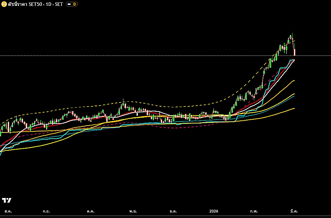Click the พ.ย. label on time axis
The height and width of the screenshot is (218, 331).
pos(133,211)
